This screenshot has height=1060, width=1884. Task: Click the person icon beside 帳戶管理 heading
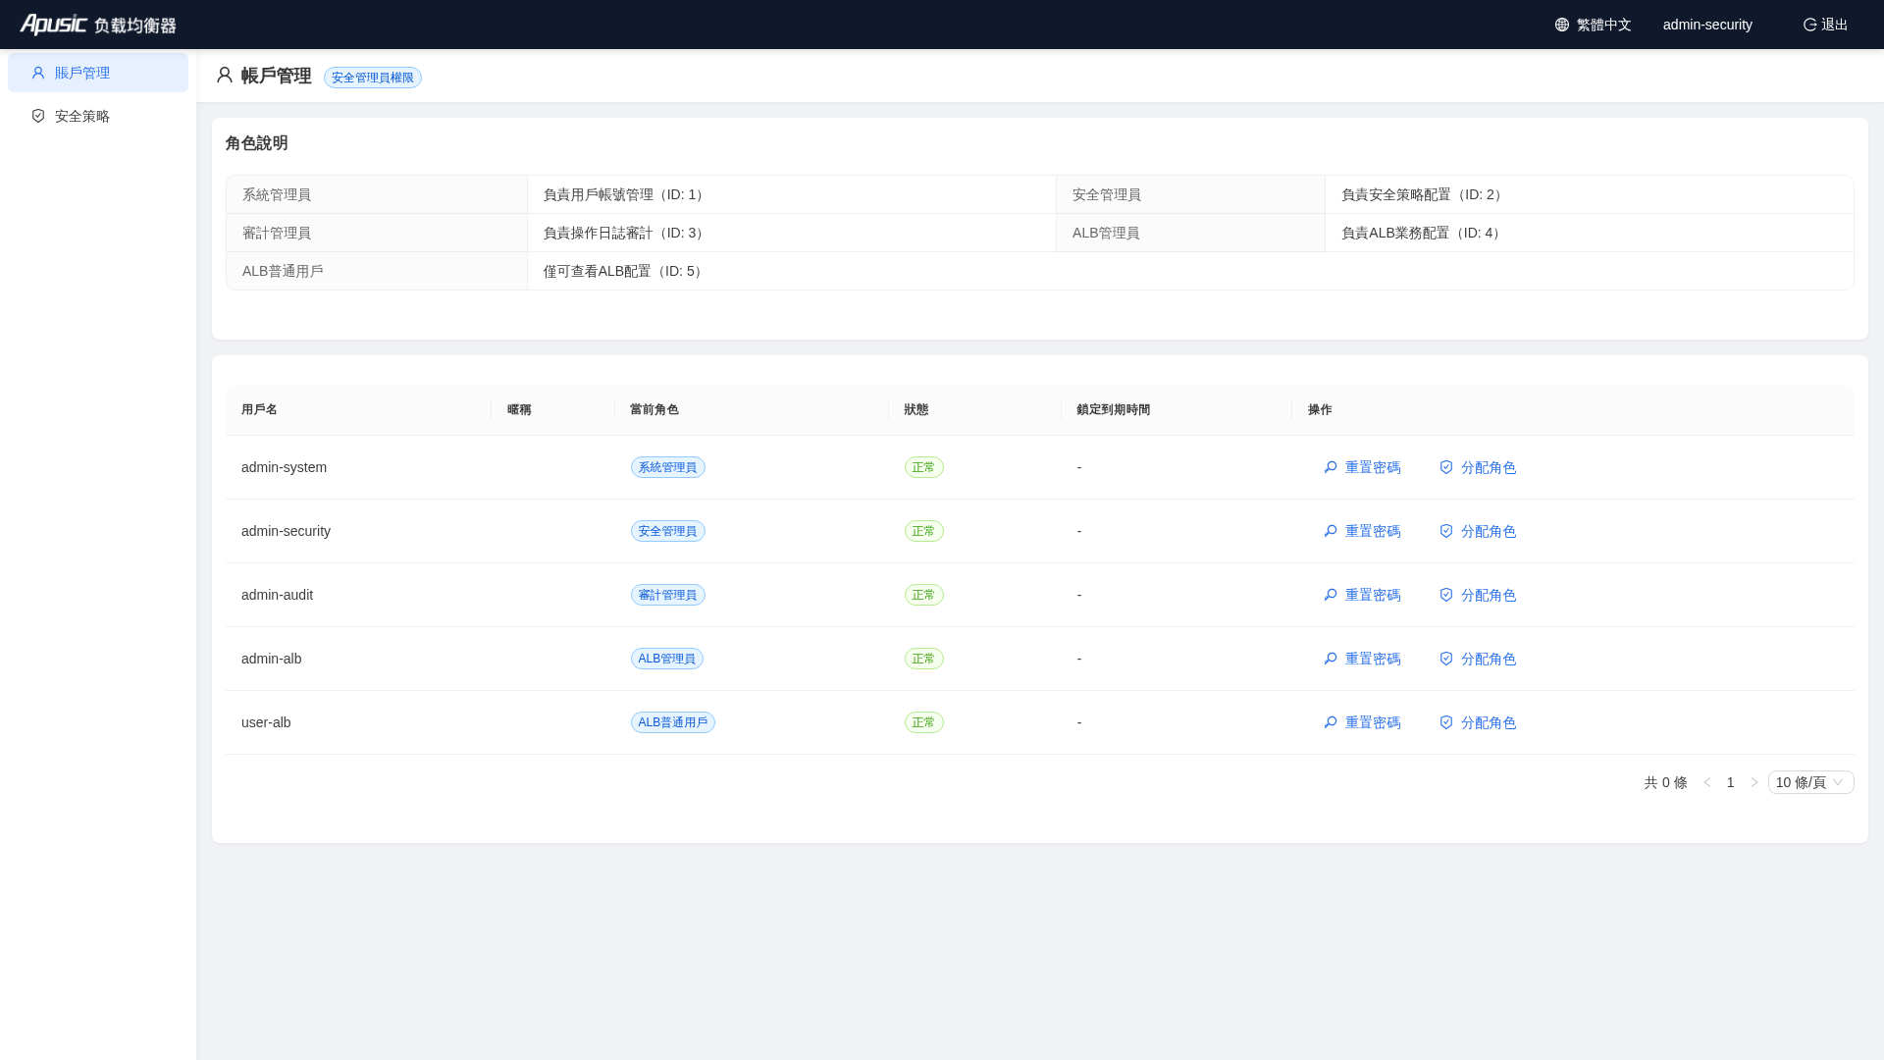pos(225,76)
